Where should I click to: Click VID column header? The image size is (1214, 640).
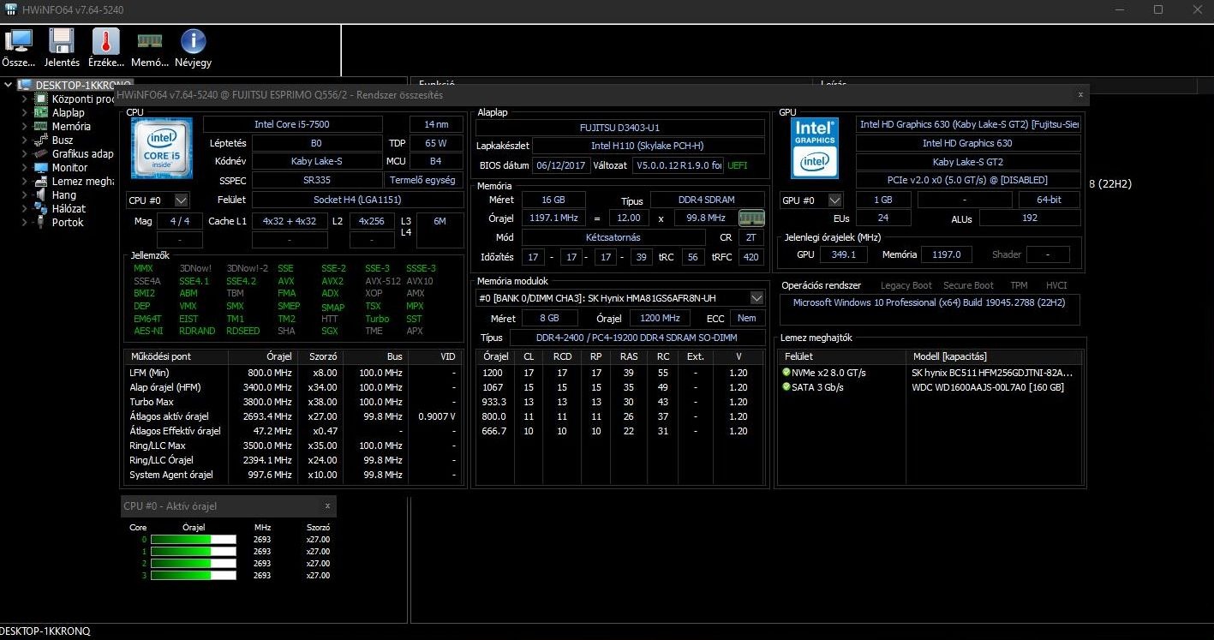click(435, 356)
